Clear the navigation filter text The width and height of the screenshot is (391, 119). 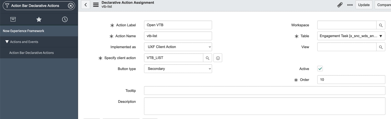point(71,5)
